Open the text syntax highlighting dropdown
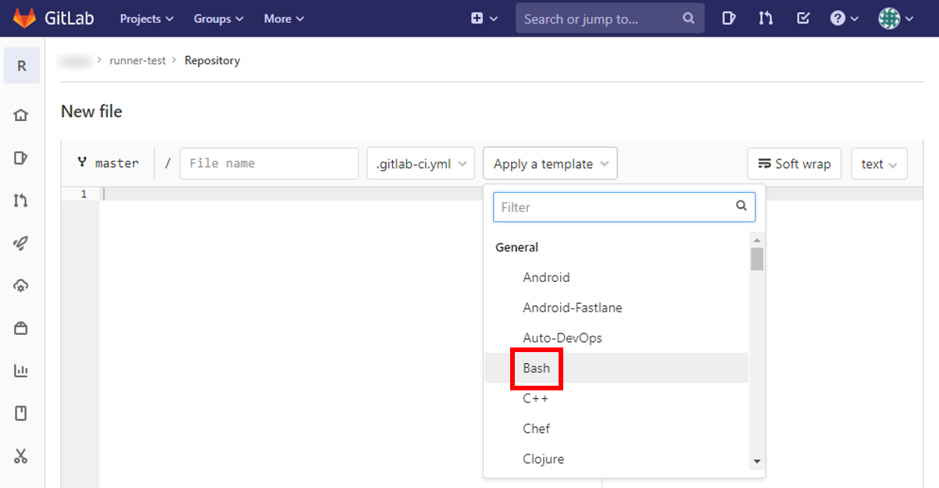 879,163
